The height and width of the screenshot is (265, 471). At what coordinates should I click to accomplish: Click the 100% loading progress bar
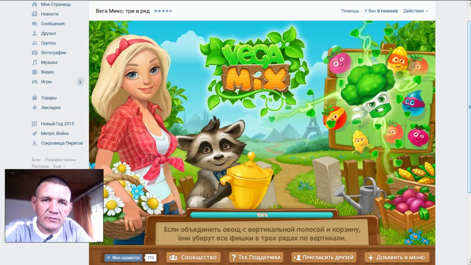(262, 215)
